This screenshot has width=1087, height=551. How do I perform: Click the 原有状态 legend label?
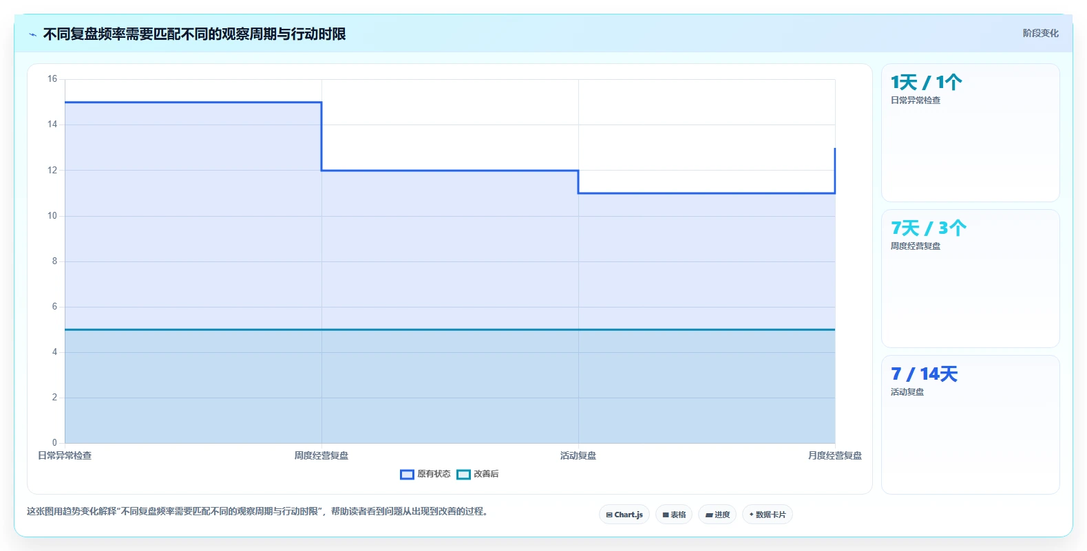(x=434, y=474)
